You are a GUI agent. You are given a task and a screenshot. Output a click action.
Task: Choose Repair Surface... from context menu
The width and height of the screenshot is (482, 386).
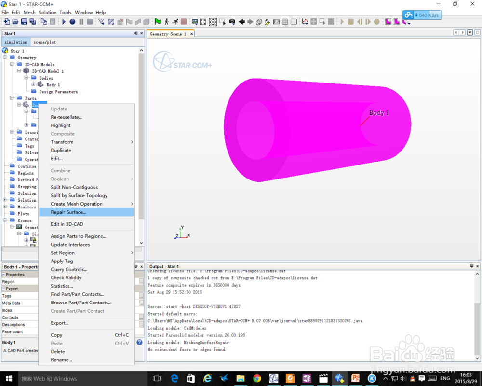[87, 212]
